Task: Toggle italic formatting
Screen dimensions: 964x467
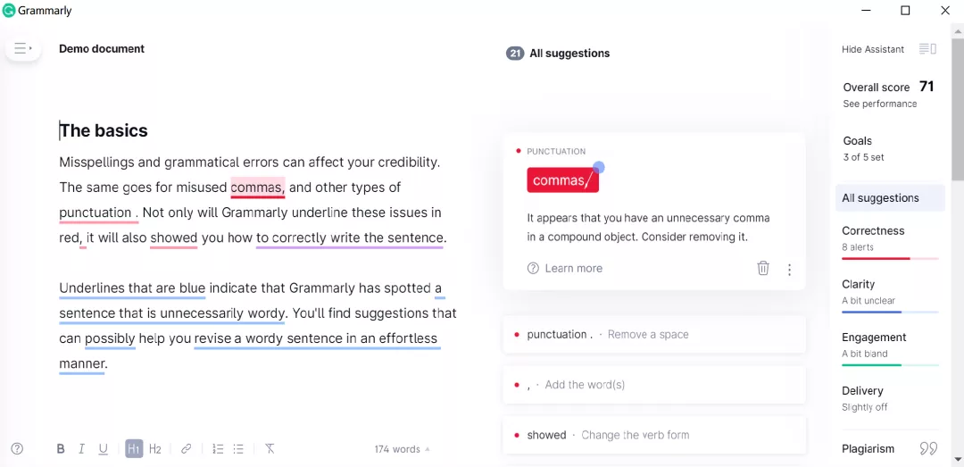Action: coord(81,449)
